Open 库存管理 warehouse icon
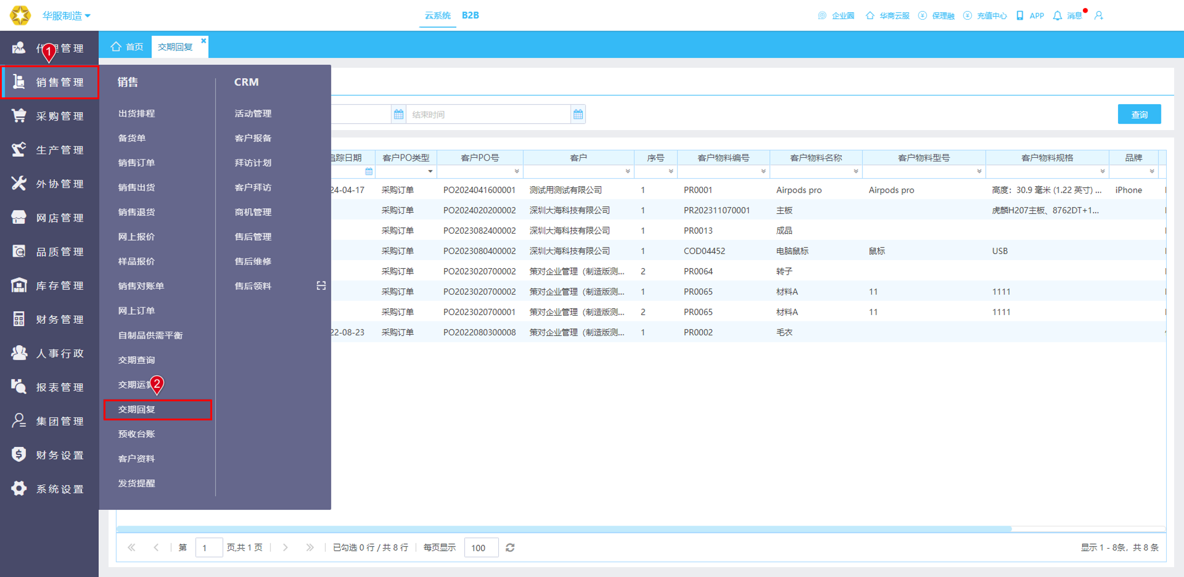Image resolution: width=1184 pixels, height=577 pixels. 18,285
